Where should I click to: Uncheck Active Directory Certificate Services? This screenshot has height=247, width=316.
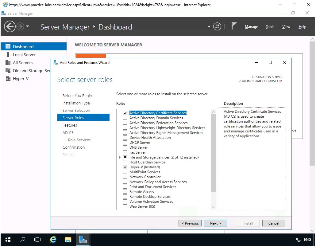click(125, 113)
